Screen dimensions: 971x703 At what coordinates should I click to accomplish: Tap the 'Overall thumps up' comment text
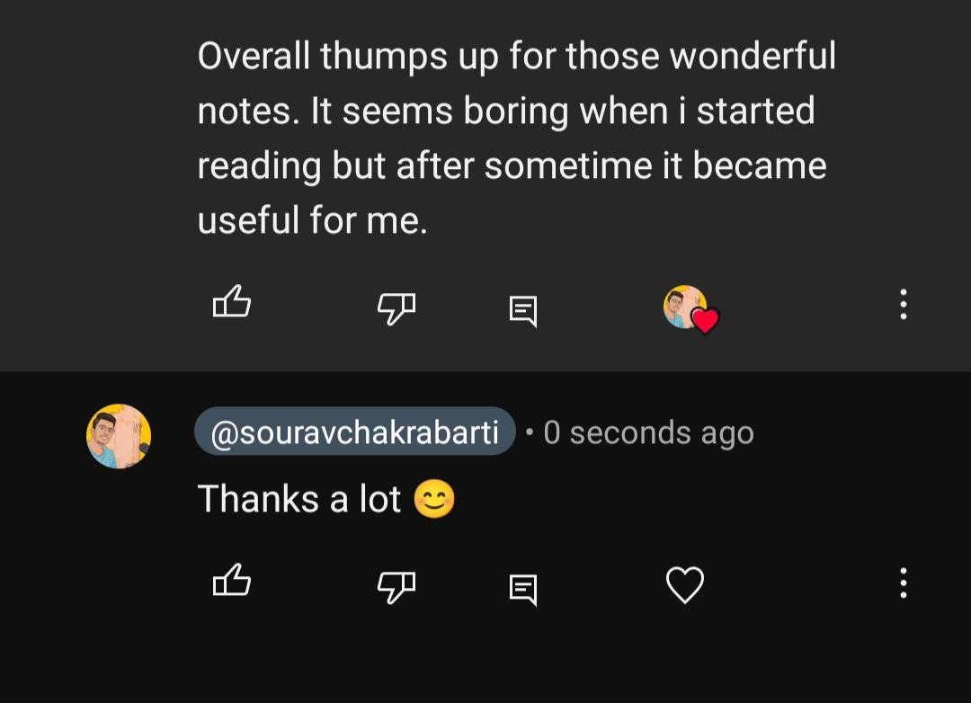(x=516, y=57)
